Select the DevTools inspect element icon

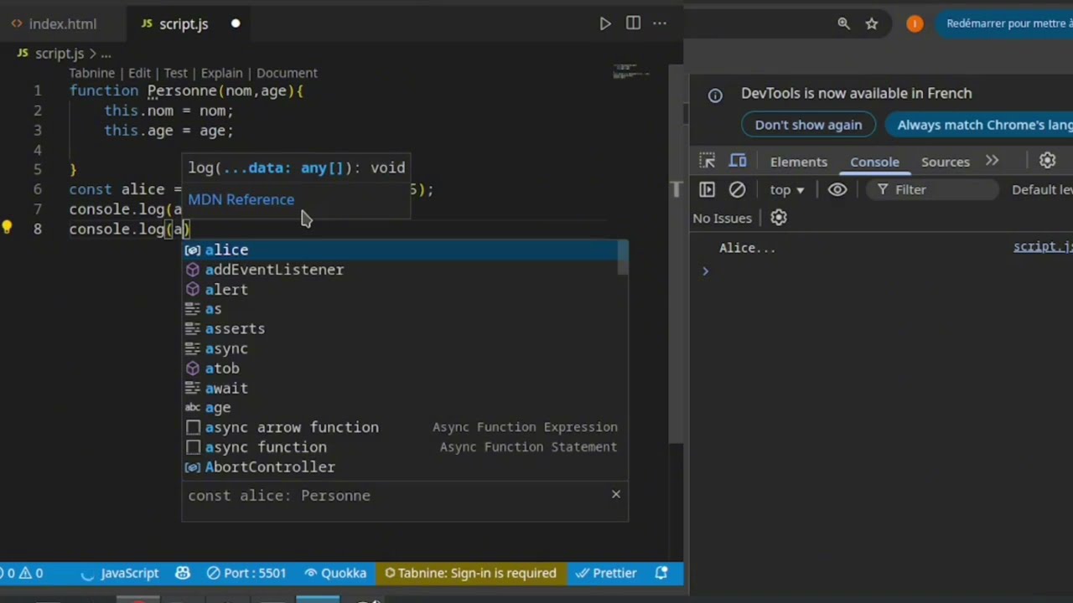pyautogui.click(x=708, y=161)
